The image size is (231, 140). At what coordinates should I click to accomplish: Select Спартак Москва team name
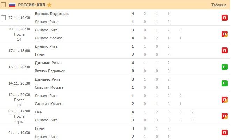point(49,87)
